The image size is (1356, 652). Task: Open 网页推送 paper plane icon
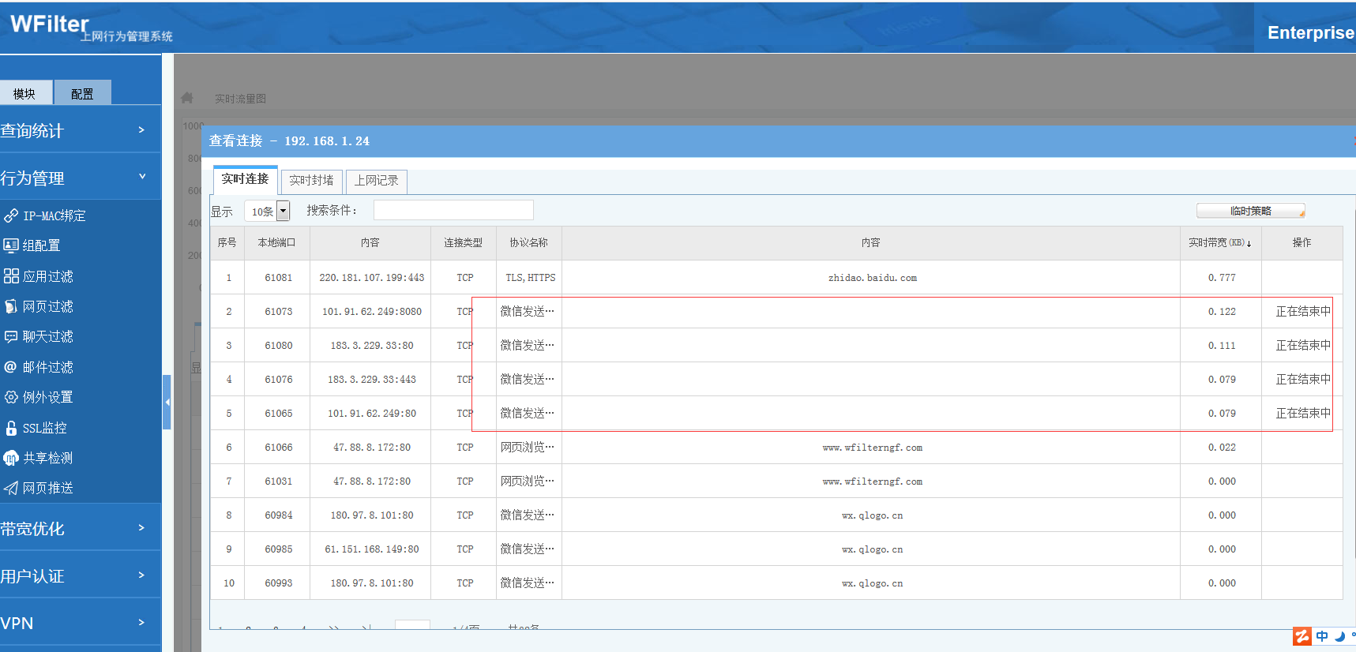tap(11, 488)
